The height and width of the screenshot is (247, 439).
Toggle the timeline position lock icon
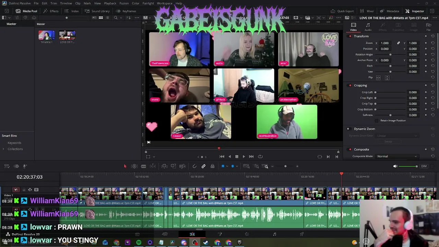pos(213,166)
